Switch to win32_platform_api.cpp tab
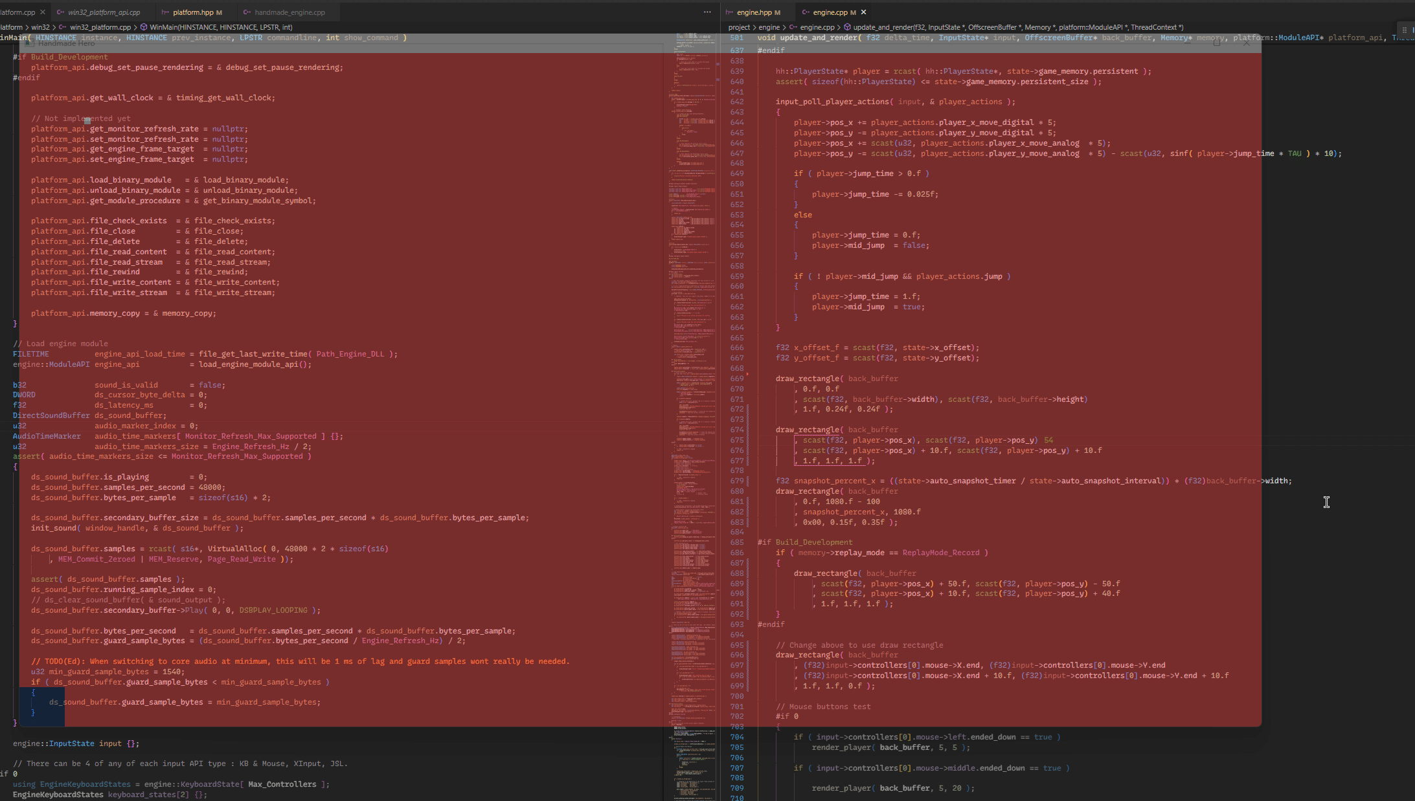The width and height of the screenshot is (1415, 801). point(104,12)
